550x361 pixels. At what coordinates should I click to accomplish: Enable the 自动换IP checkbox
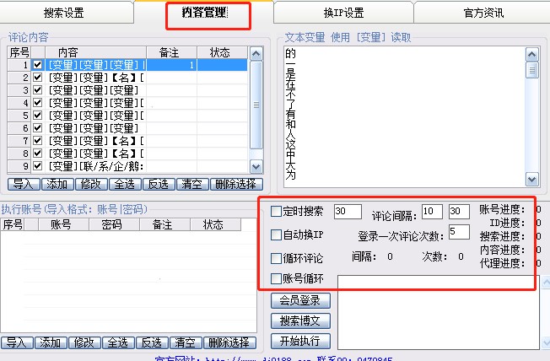276,234
